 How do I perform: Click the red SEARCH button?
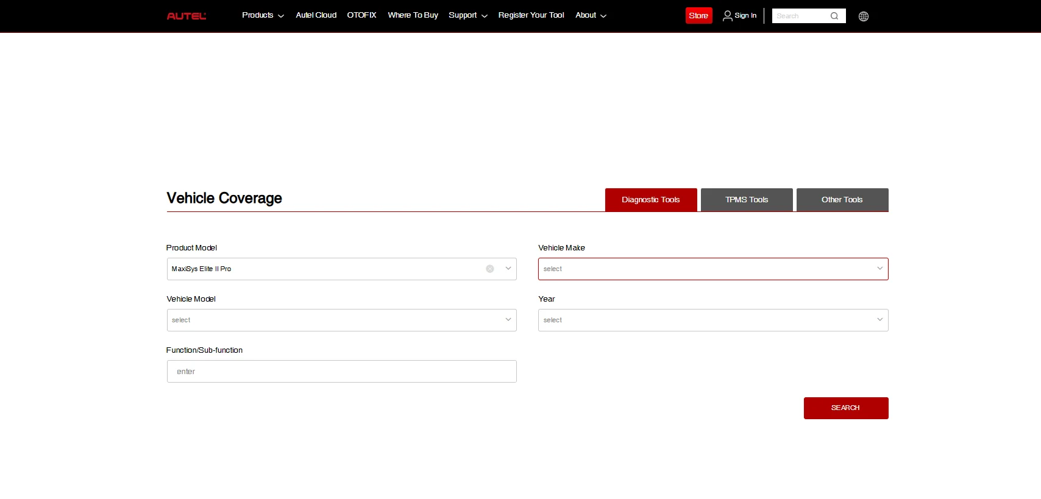click(x=846, y=408)
